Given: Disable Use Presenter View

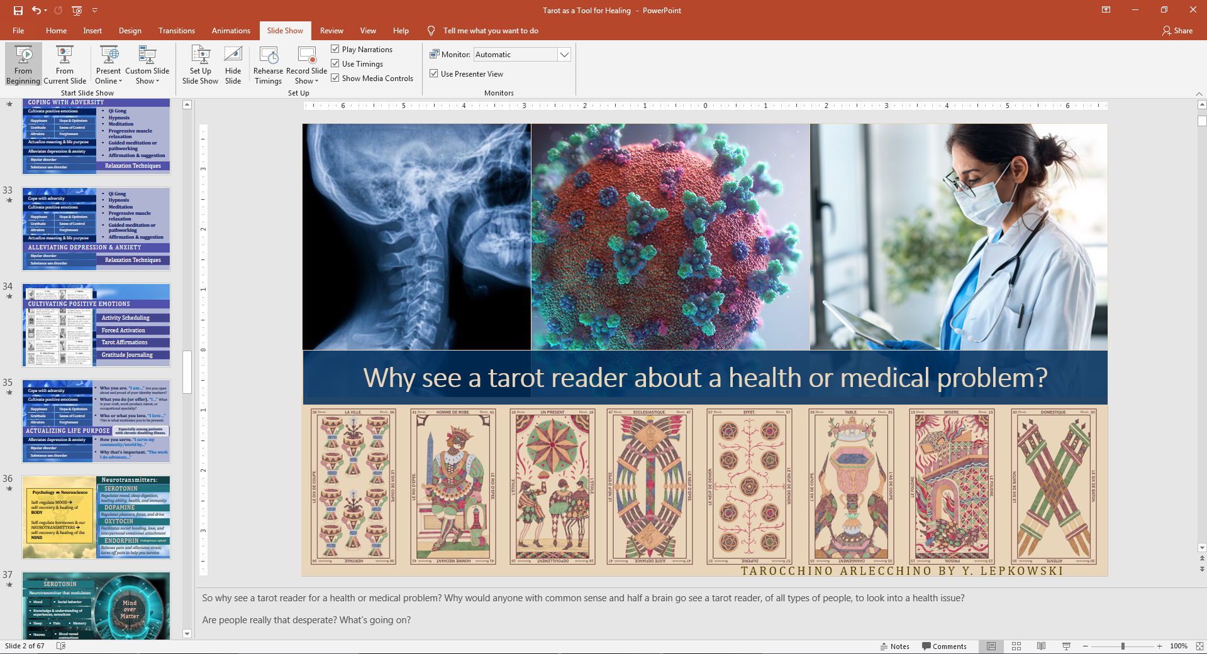Looking at the screenshot, I should tap(434, 74).
